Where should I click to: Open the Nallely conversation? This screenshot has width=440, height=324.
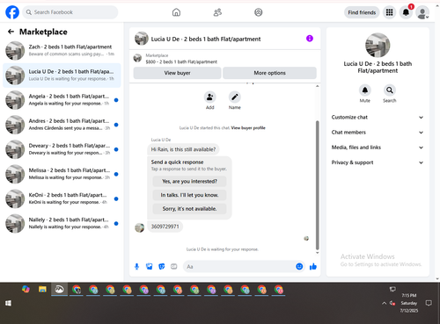click(x=62, y=223)
